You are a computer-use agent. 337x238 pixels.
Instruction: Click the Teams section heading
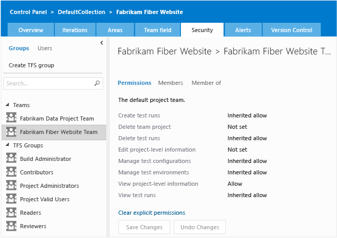click(x=21, y=105)
